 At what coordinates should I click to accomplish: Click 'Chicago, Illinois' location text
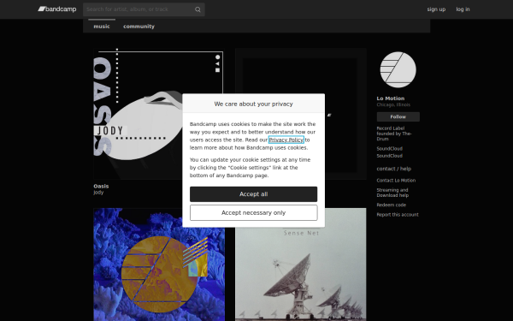pyautogui.click(x=393, y=104)
